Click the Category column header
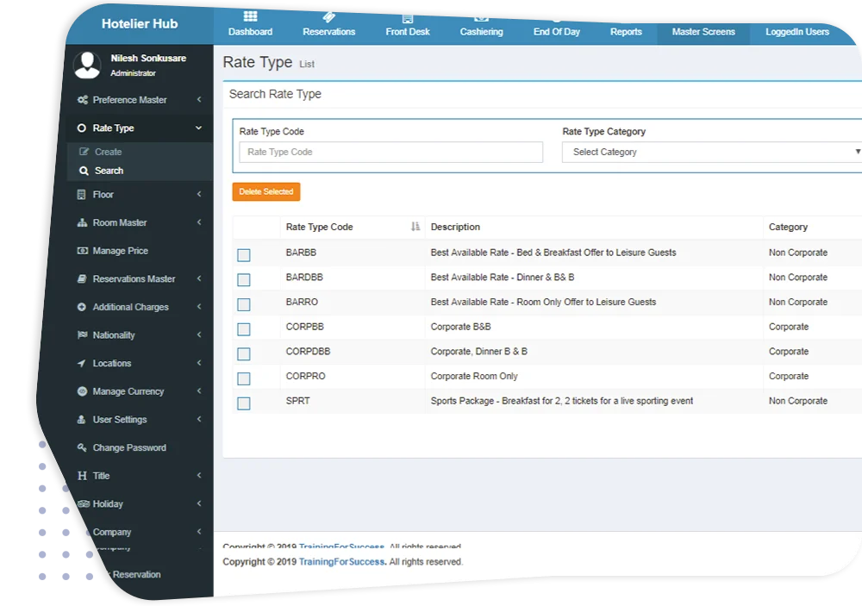This screenshot has width=862, height=606. click(x=788, y=227)
